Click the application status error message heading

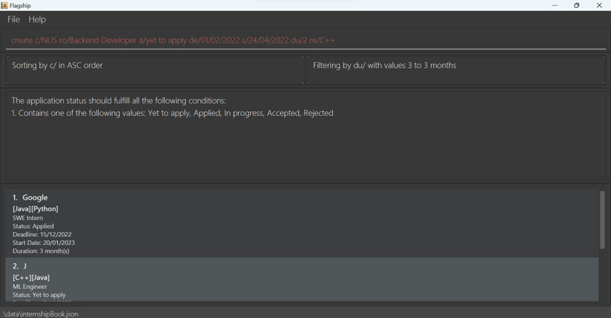coord(118,101)
